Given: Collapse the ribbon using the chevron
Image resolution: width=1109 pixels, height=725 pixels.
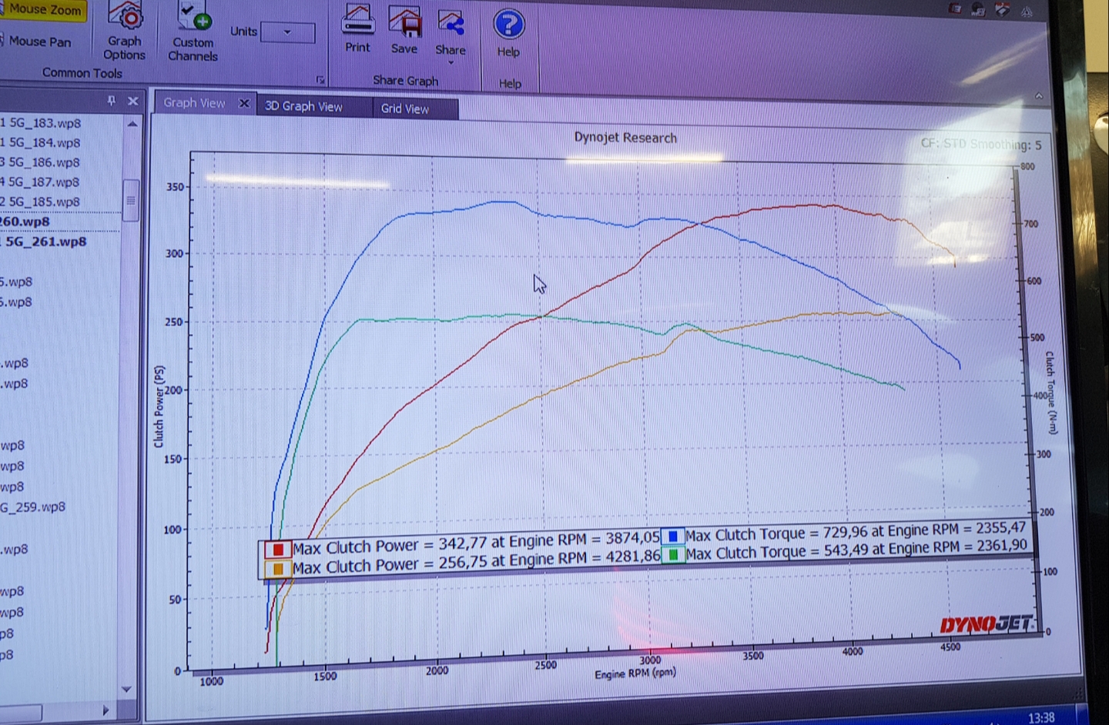Looking at the screenshot, I should point(1039,96).
